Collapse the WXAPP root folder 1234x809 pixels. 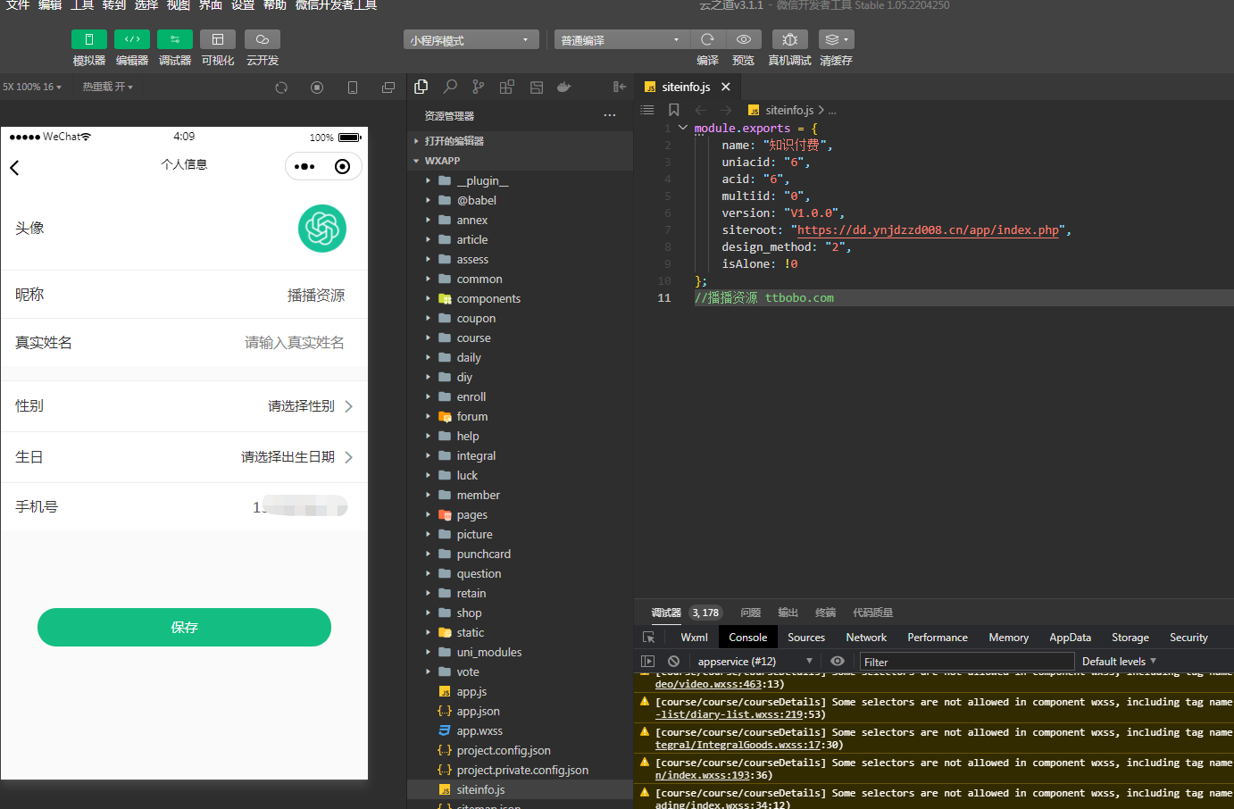[520, 161]
